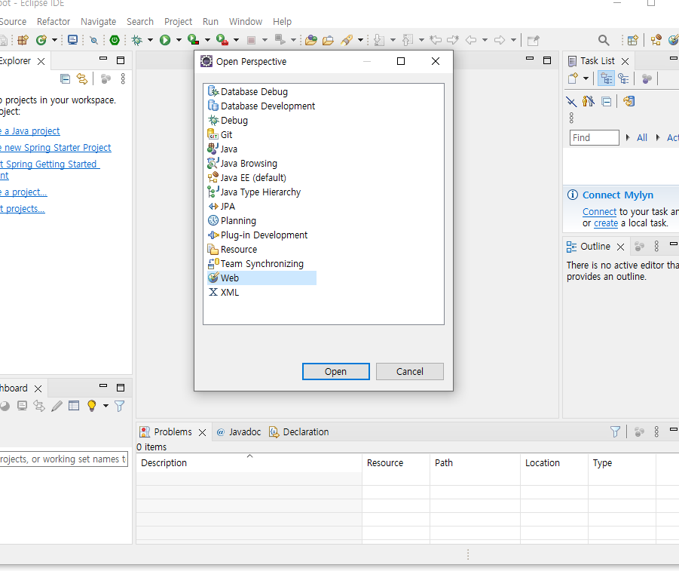The width and height of the screenshot is (679, 571).
Task: Select Plug-in Development perspective
Action: tap(258, 235)
